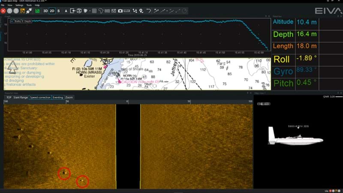The width and height of the screenshot is (343, 193).
Task: Open the Slant Range option
Action: coord(21,98)
